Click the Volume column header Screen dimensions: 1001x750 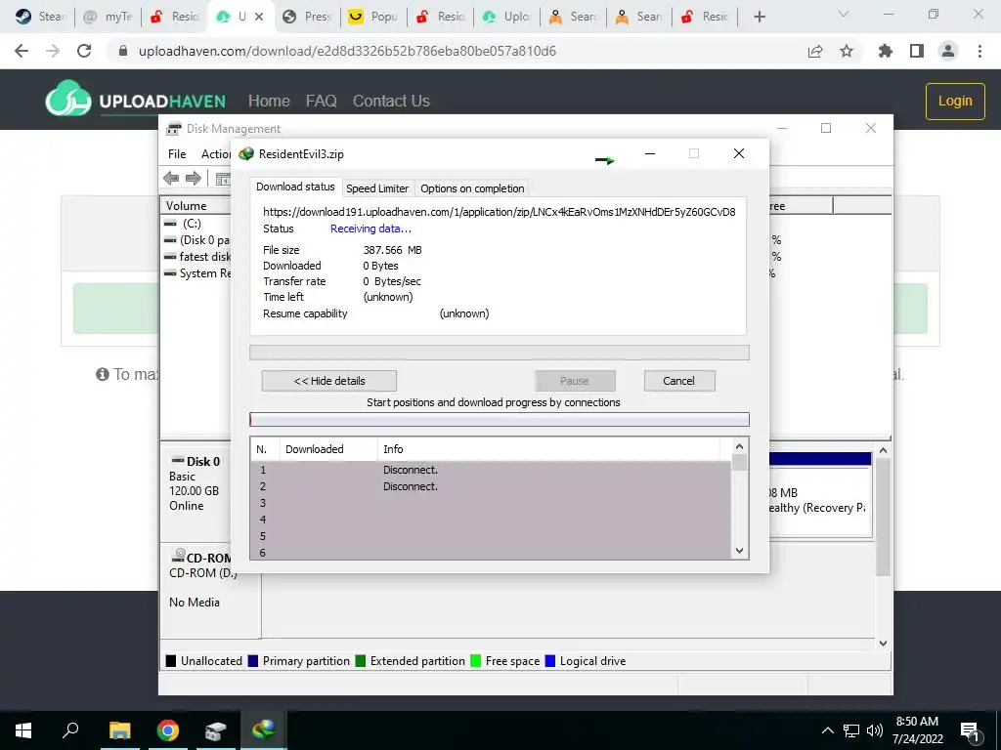(x=196, y=205)
